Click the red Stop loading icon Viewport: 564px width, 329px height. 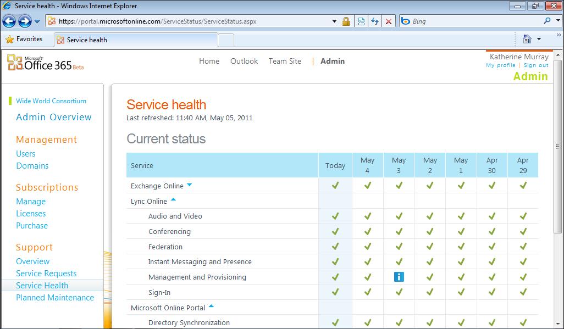389,21
